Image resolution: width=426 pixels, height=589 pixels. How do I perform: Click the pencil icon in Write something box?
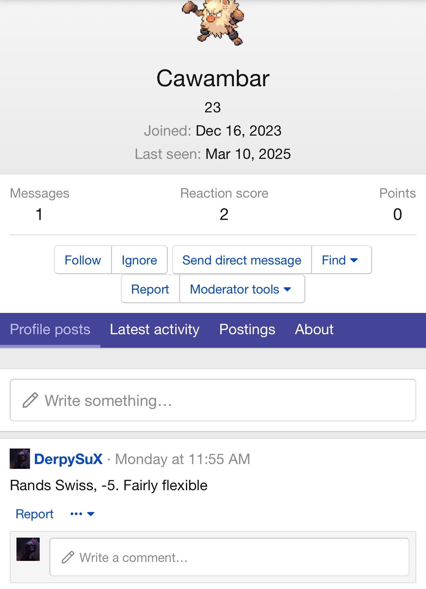pos(30,400)
